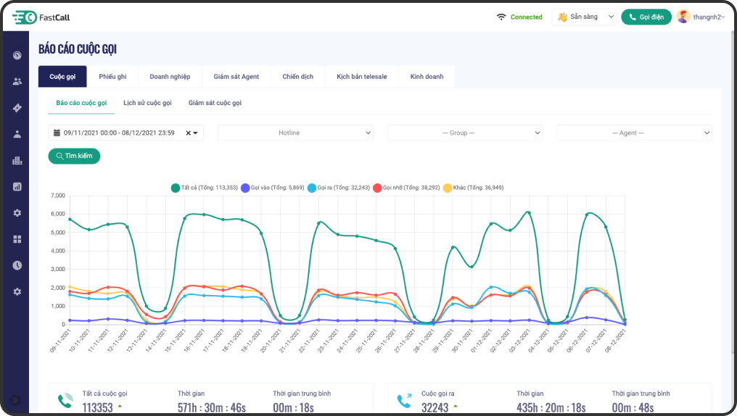Click the yellow 'Khác' legend color swatch

point(448,188)
